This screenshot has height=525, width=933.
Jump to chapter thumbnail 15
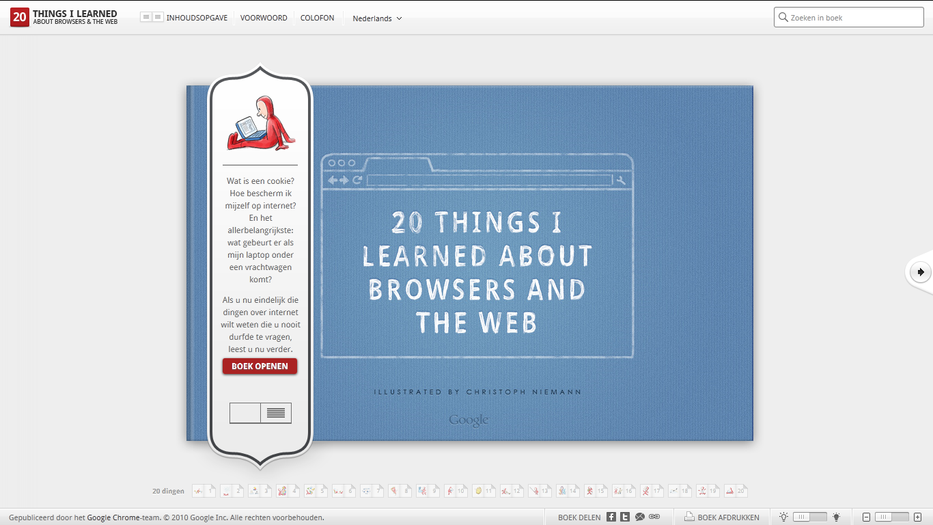click(x=596, y=491)
